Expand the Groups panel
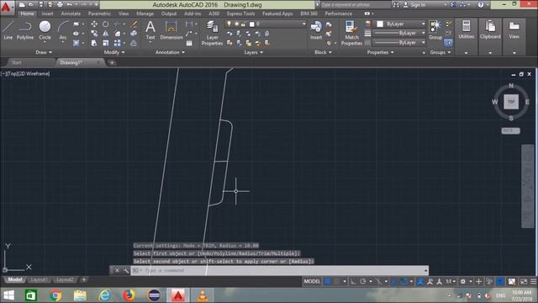The width and height of the screenshot is (538, 303). tap(440, 52)
